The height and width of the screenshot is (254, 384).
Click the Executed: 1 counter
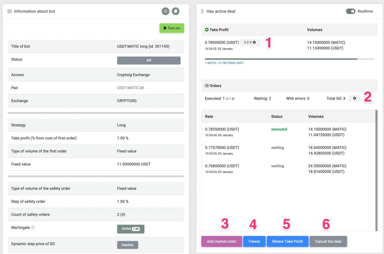pyautogui.click(x=219, y=98)
